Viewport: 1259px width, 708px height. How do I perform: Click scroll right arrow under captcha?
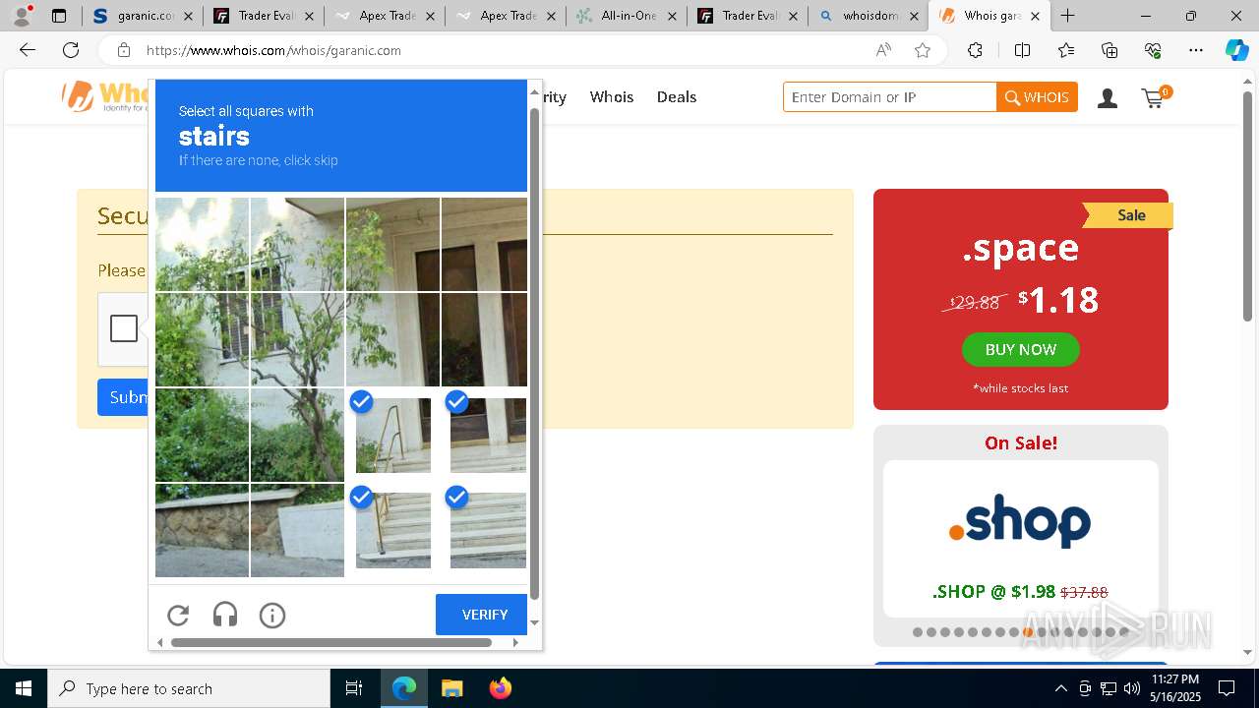coord(515,642)
